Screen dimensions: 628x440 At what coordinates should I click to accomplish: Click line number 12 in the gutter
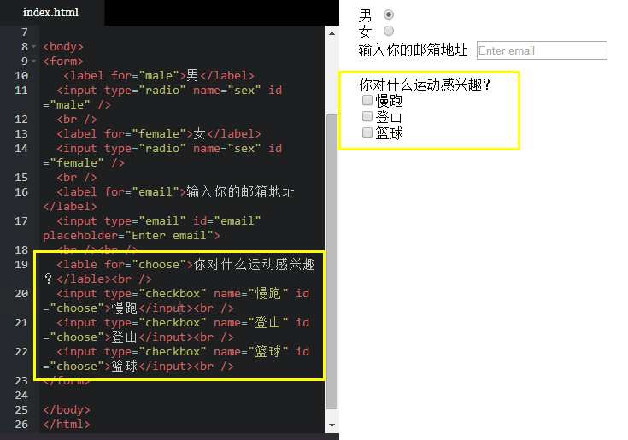pyautogui.click(x=21, y=120)
